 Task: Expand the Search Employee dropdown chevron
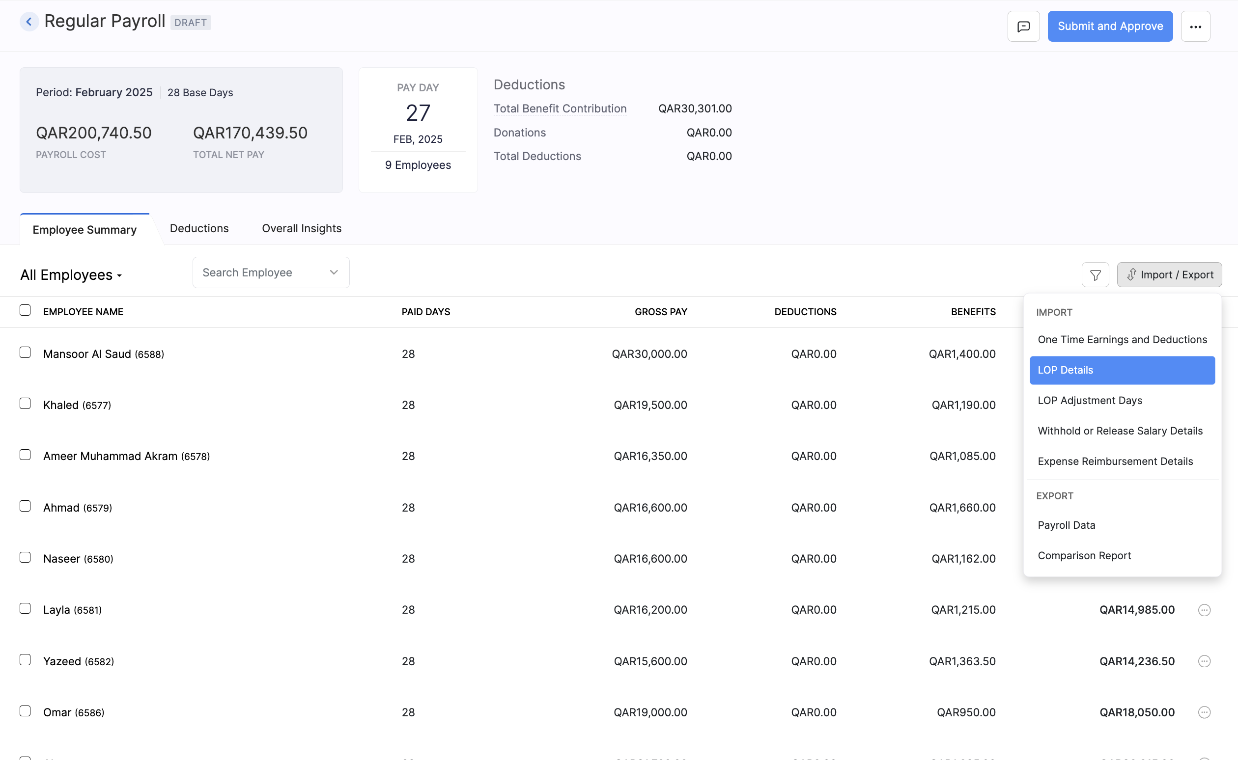pos(334,272)
